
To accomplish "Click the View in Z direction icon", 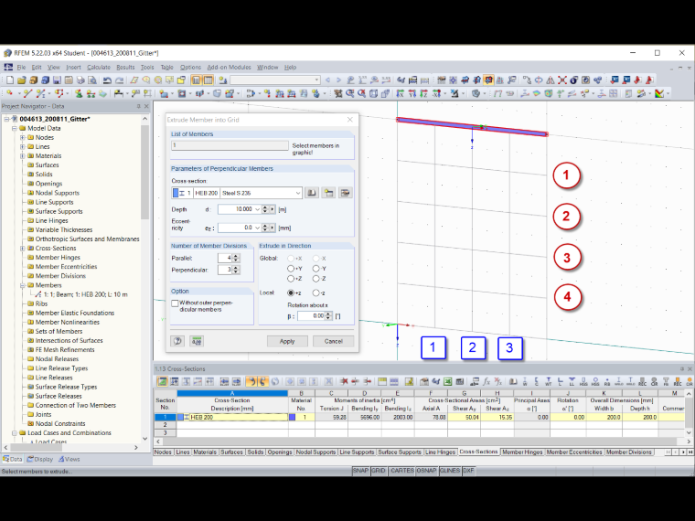I will click(x=423, y=93).
